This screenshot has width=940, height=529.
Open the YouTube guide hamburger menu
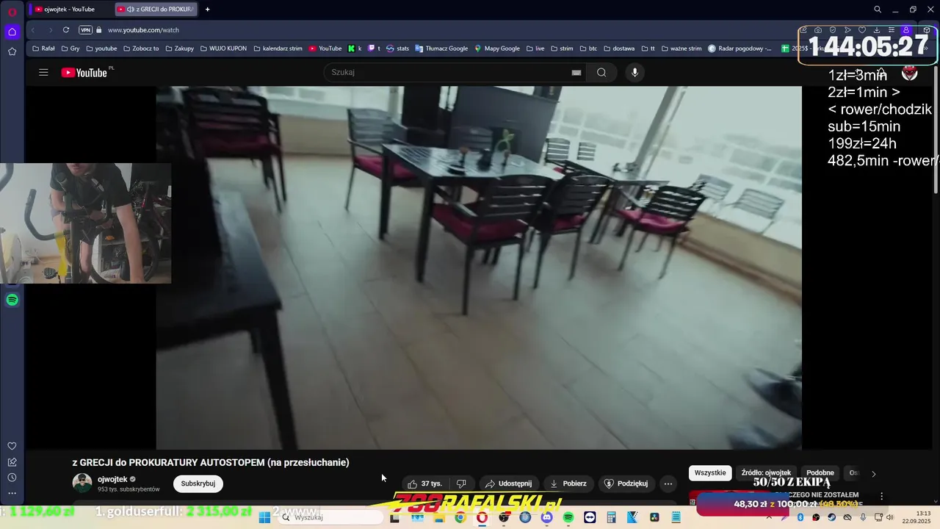pos(43,72)
